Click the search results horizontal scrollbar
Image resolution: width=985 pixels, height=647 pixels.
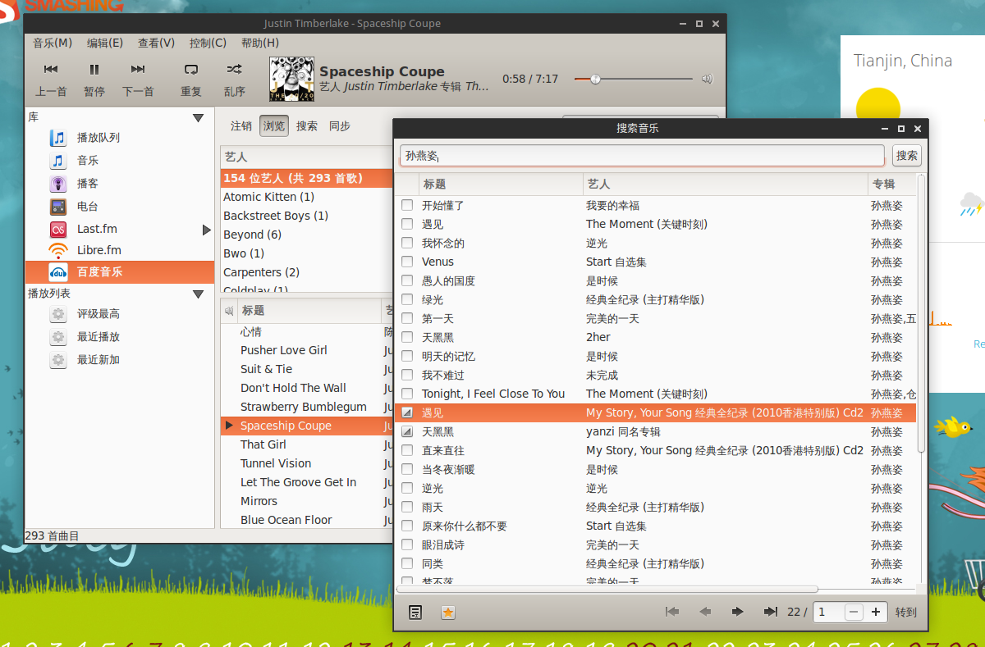pyautogui.click(x=607, y=589)
